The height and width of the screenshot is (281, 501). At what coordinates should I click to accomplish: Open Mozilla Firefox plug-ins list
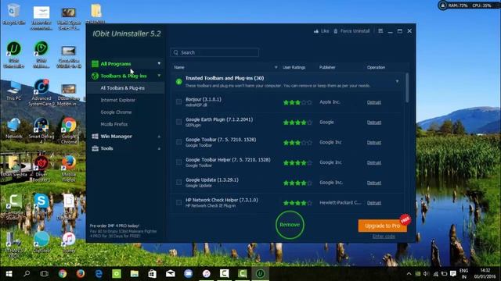[x=114, y=124]
